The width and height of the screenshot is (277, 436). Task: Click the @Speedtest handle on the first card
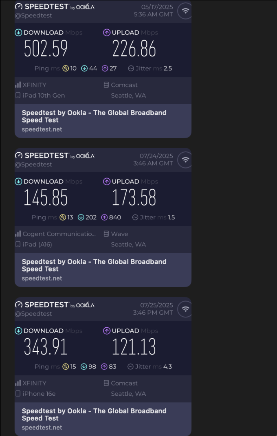(33, 15)
